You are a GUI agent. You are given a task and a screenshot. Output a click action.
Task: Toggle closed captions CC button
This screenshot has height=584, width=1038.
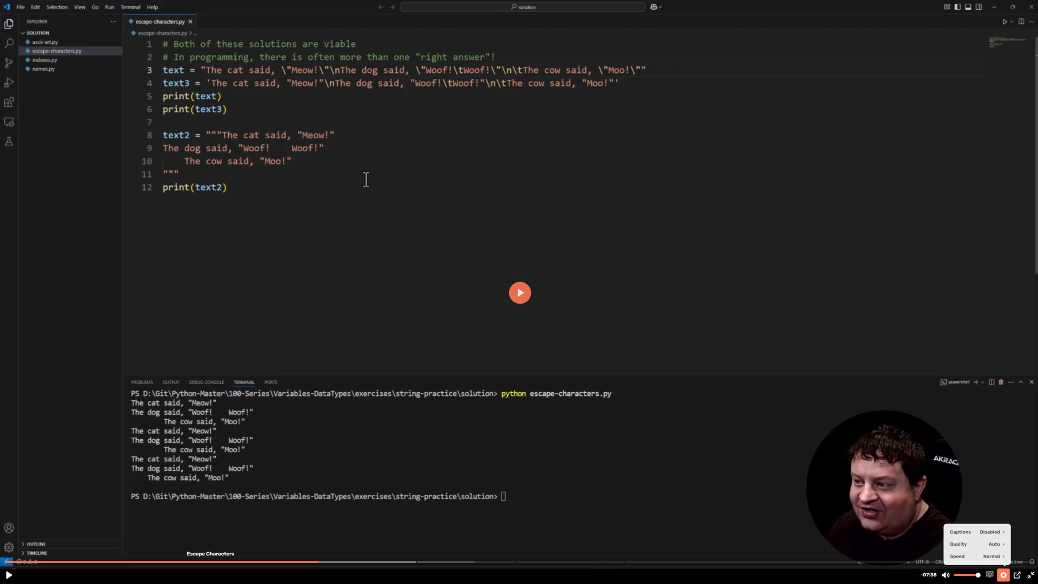pyautogui.click(x=989, y=575)
